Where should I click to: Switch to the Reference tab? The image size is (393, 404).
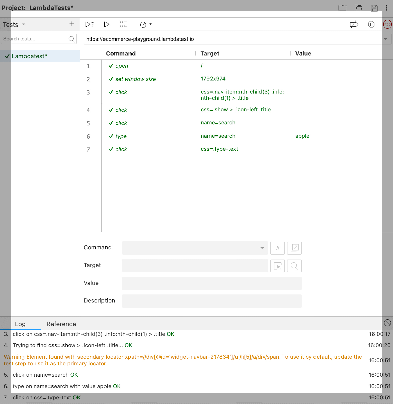(x=61, y=324)
